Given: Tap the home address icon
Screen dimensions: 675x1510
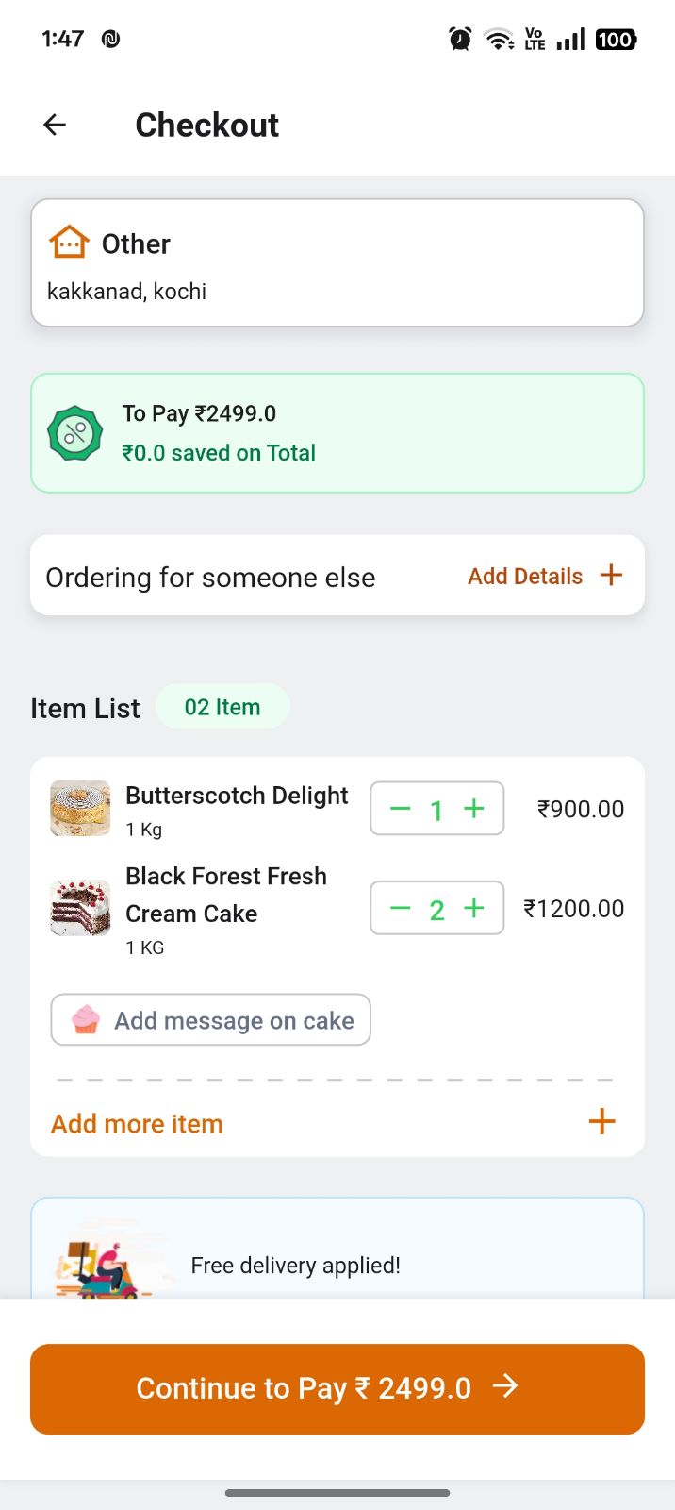Looking at the screenshot, I should (69, 243).
